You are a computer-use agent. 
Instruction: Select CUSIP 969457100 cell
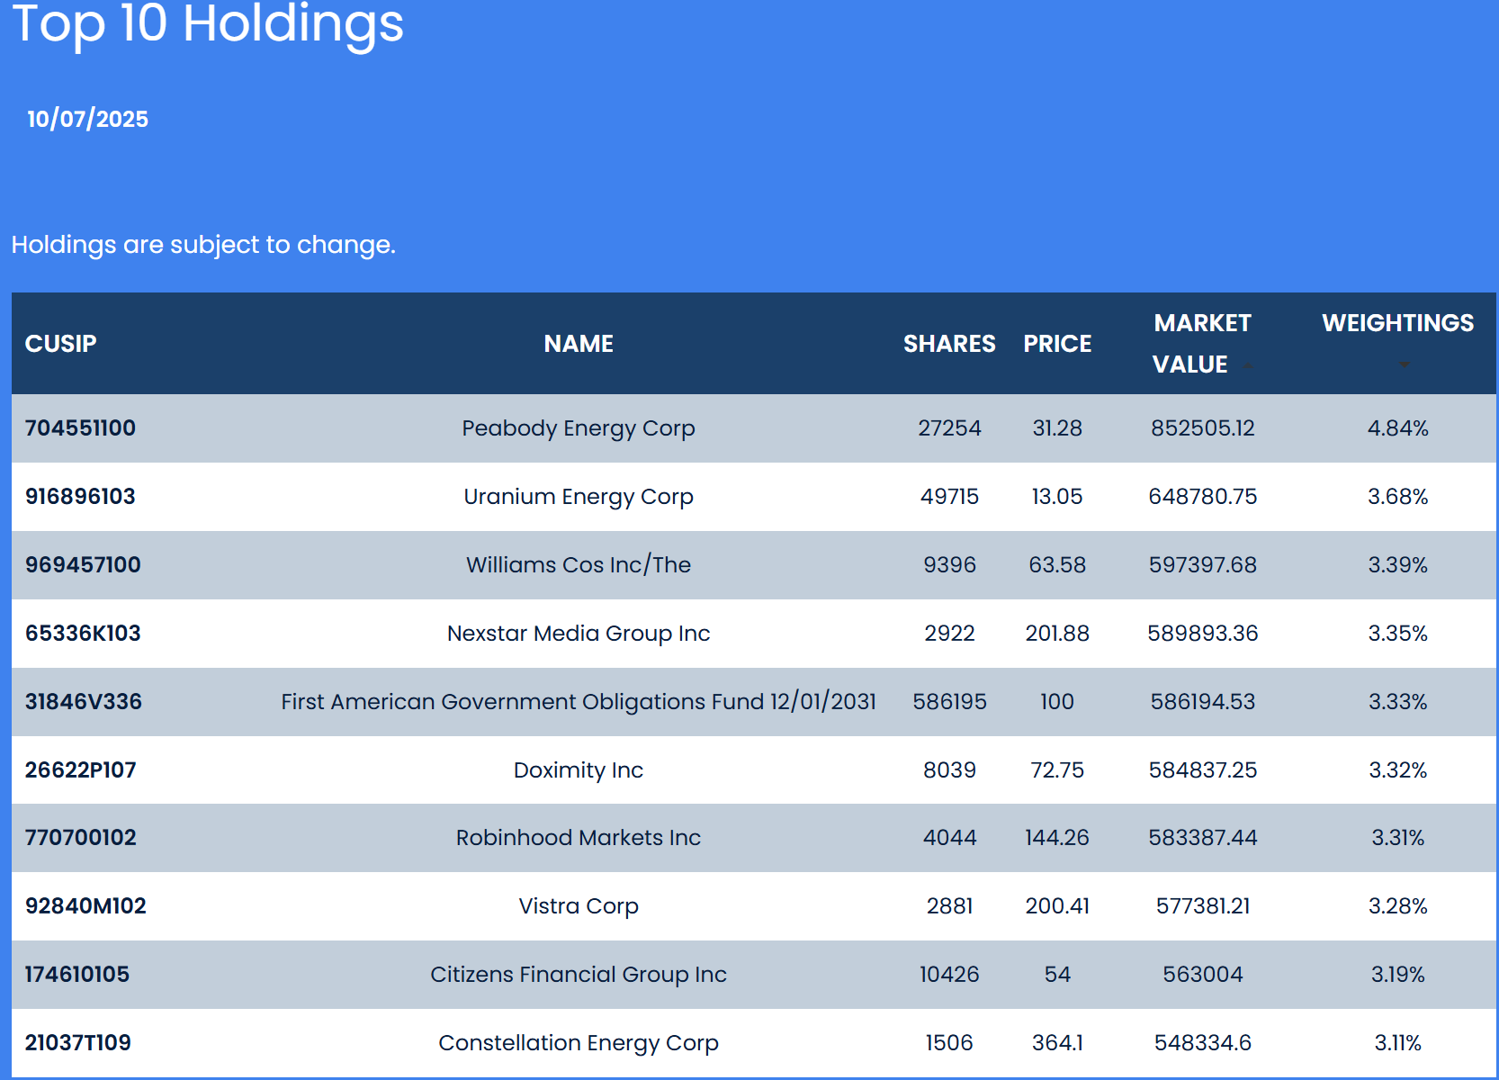coord(83,565)
